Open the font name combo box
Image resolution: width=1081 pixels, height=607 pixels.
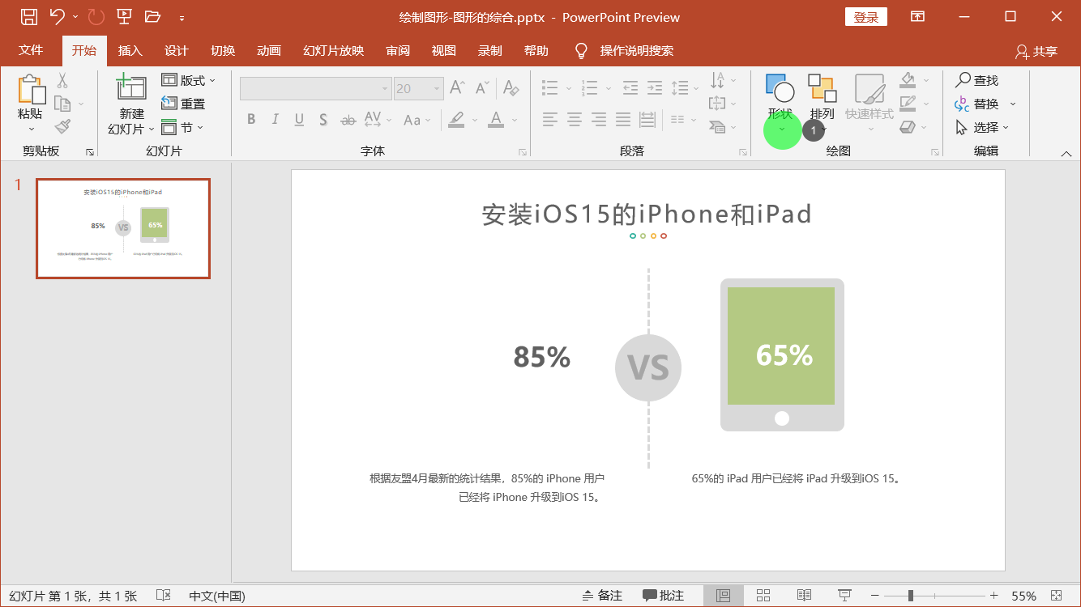coord(316,88)
